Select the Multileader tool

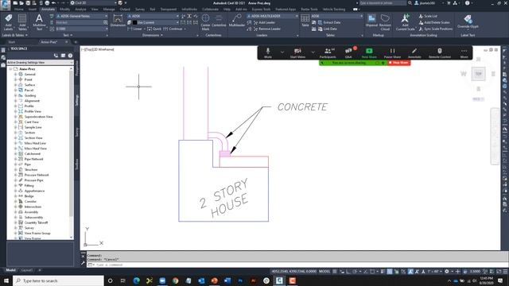237,21
